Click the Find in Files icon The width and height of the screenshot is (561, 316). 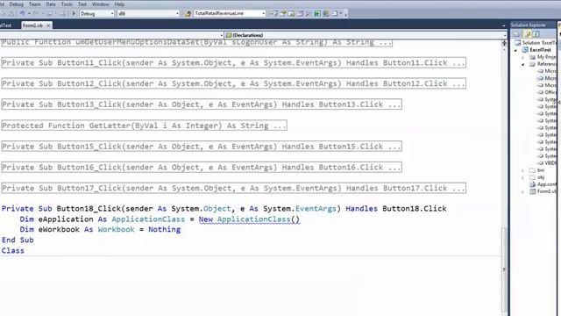(x=188, y=14)
